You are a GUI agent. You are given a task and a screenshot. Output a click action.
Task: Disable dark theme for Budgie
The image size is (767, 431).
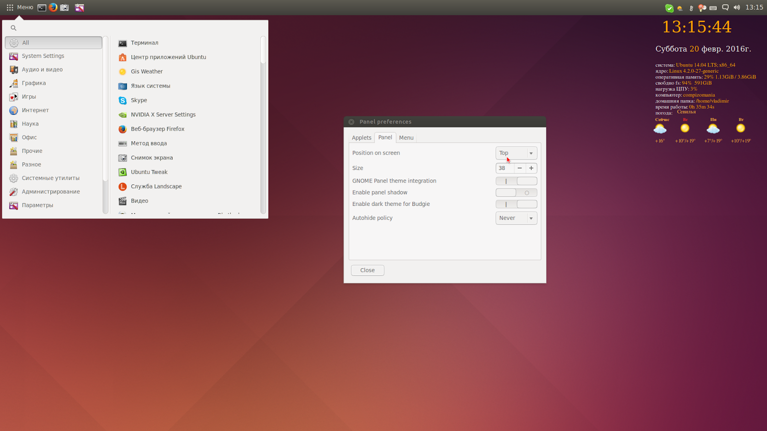516,204
